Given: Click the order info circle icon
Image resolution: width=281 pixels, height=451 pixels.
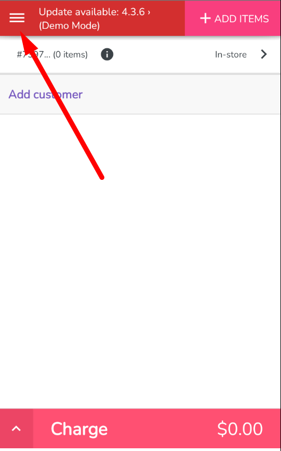Looking at the screenshot, I should coord(107,54).
